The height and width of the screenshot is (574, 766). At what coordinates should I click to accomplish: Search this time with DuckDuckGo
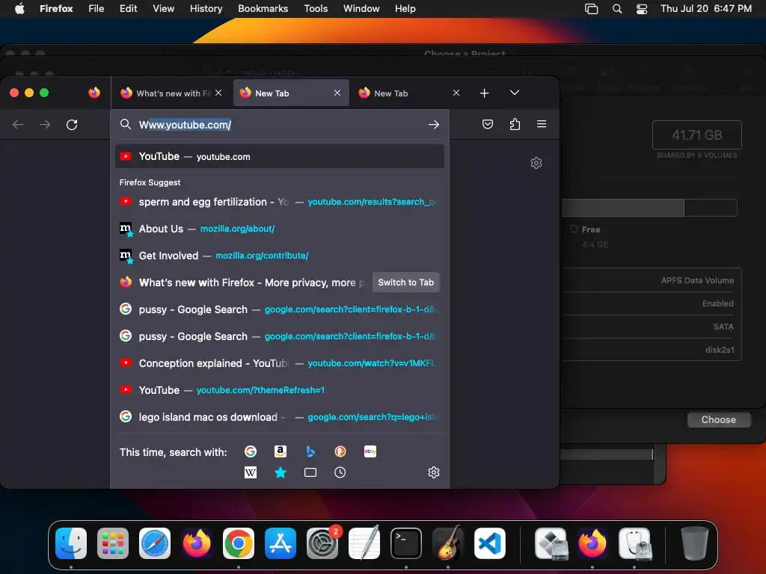pos(340,451)
